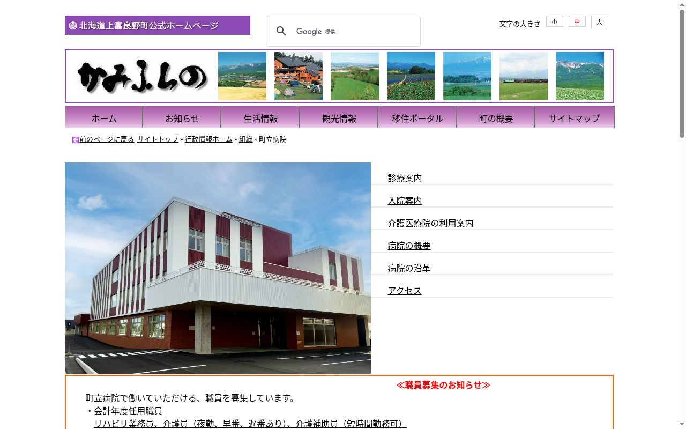Open the 診療案内 link
Screen dimensions: 686x429
(405, 178)
